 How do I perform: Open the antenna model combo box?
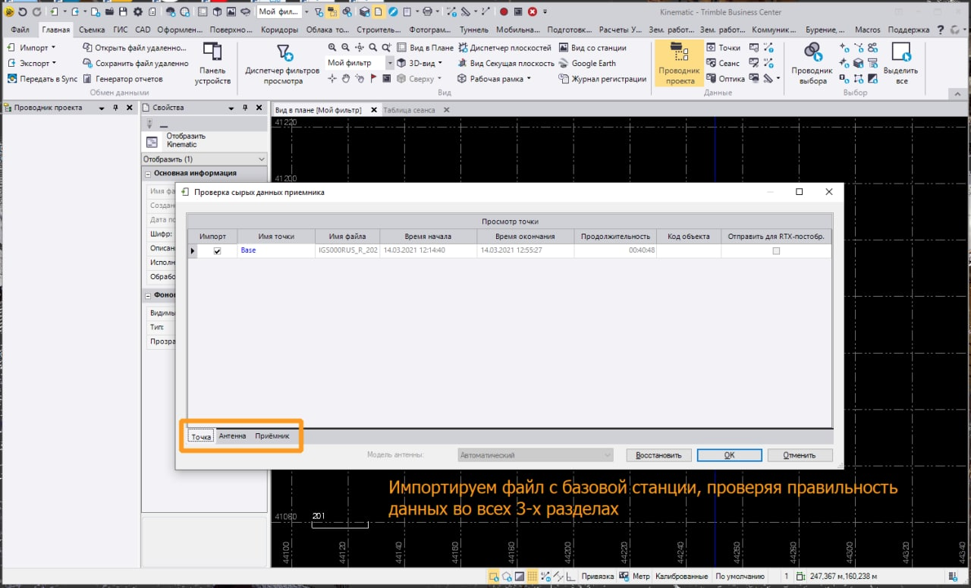click(536, 455)
